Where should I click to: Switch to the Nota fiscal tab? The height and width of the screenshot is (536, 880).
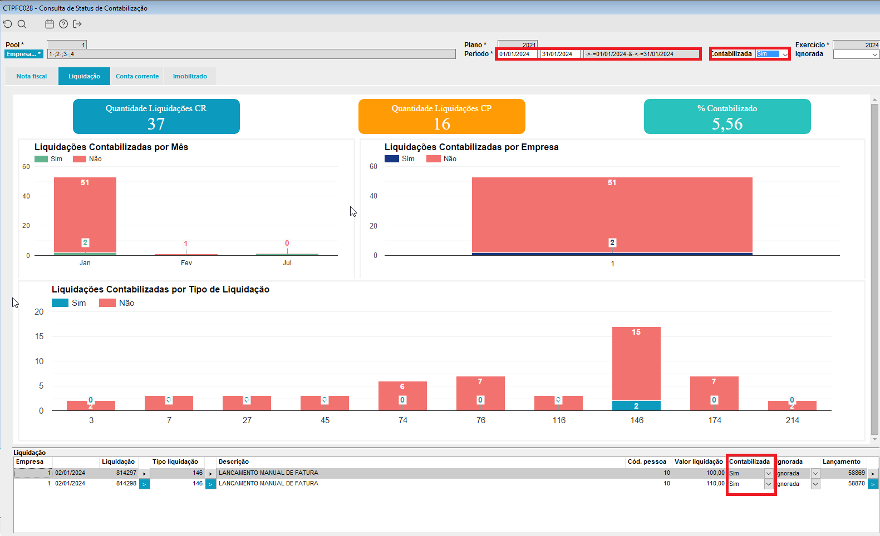point(32,76)
